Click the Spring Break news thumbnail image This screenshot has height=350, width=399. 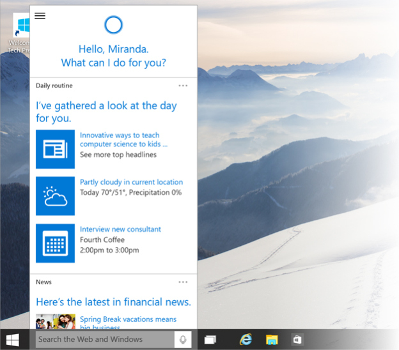[55, 321]
